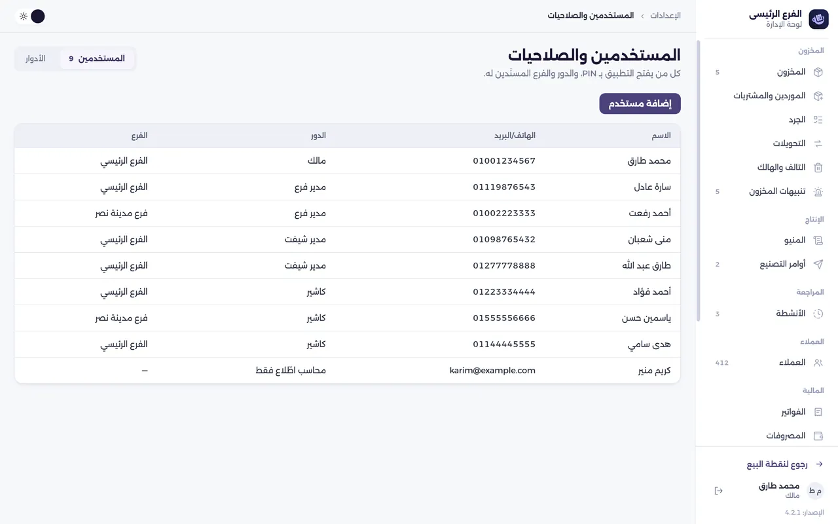
Task: Switch to light mode sun icon
Action: 24,16
